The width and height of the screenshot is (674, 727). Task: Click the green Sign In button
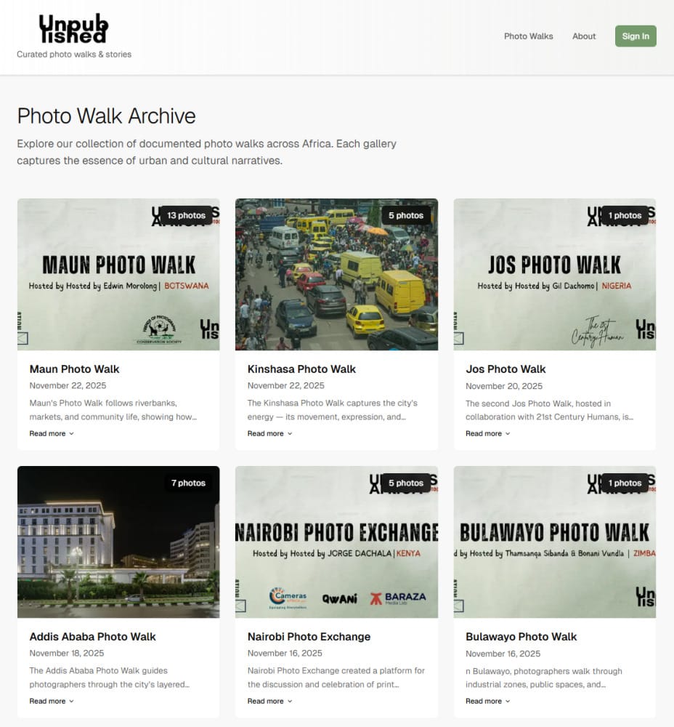[635, 36]
